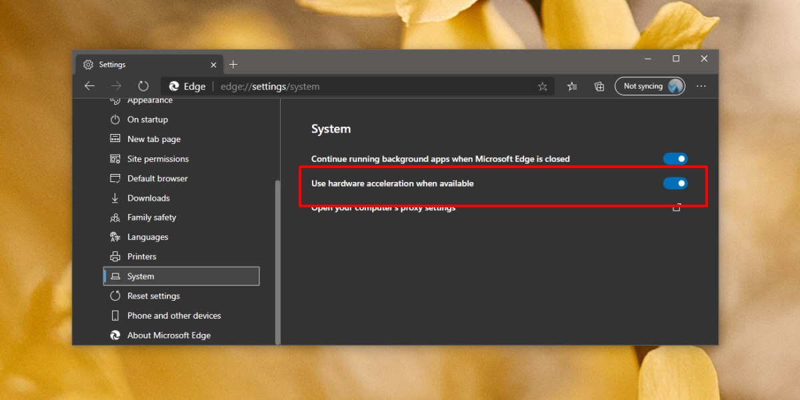Open Phone and other devices section

pyautogui.click(x=181, y=315)
